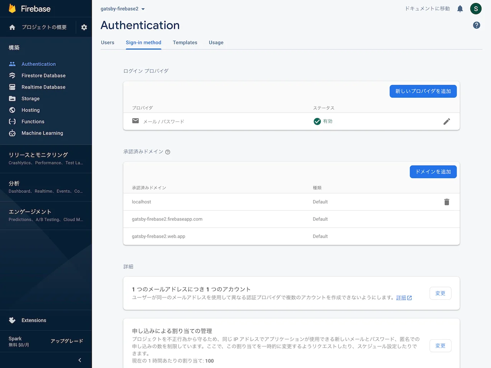Edit the メール / パスワード provider with the pencil icon
The width and height of the screenshot is (491, 368).
(x=447, y=122)
